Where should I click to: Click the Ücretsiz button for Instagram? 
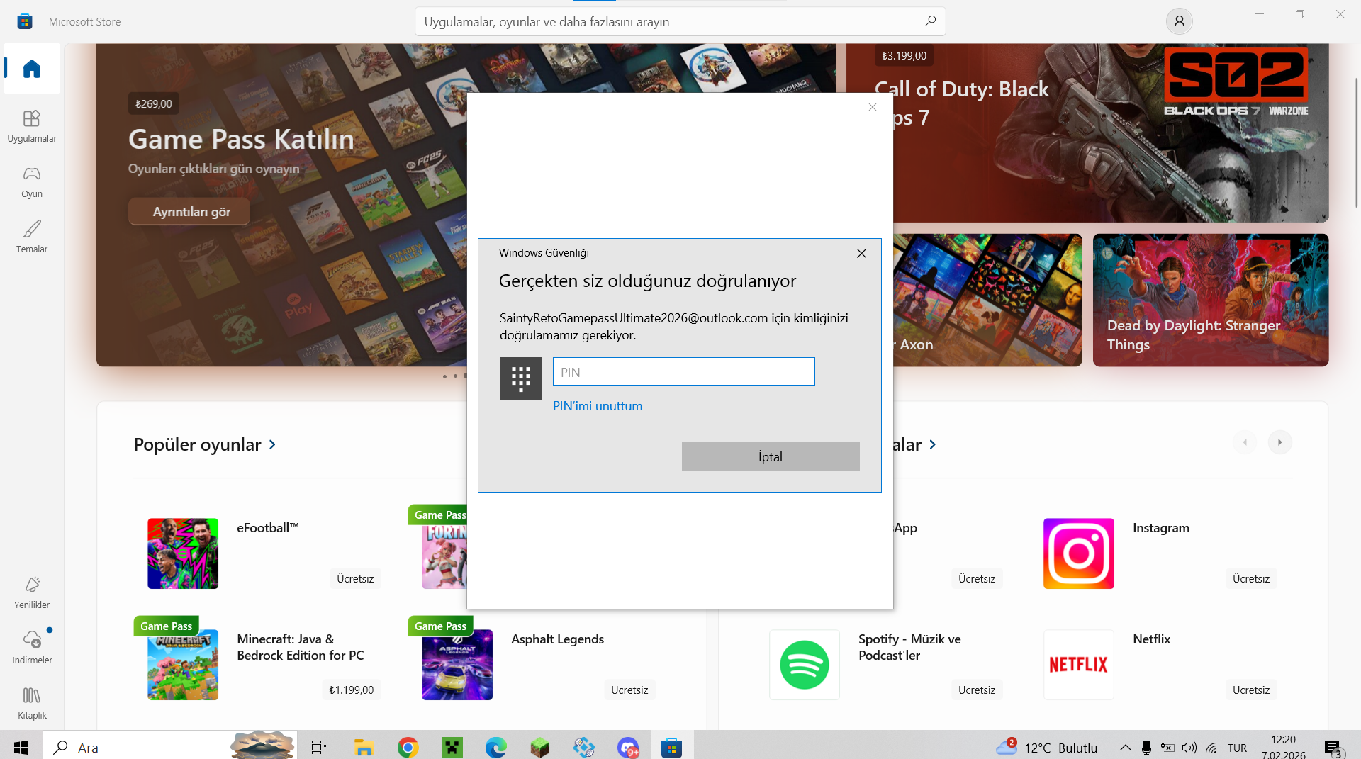tap(1251, 578)
